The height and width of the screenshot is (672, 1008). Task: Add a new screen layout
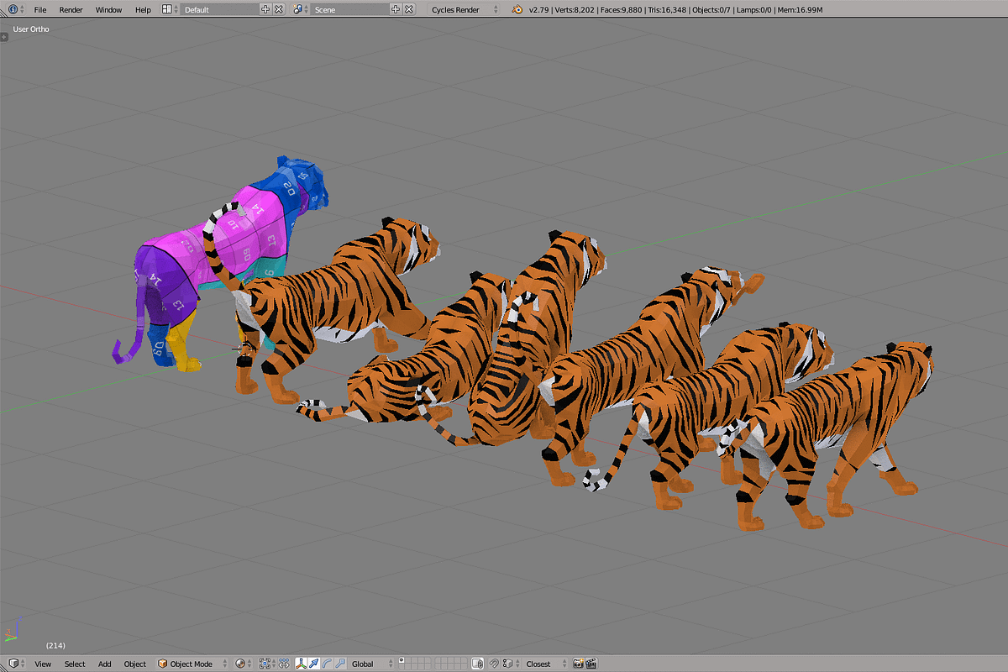click(x=265, y=9)
